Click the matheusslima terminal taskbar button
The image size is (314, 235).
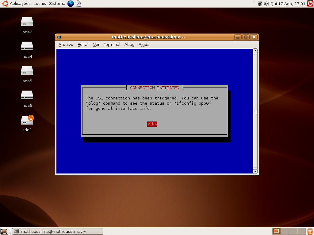(58, 231)
